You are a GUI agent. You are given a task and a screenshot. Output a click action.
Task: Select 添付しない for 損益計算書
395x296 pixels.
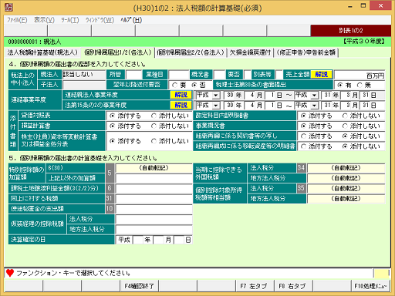coord(154,126)
